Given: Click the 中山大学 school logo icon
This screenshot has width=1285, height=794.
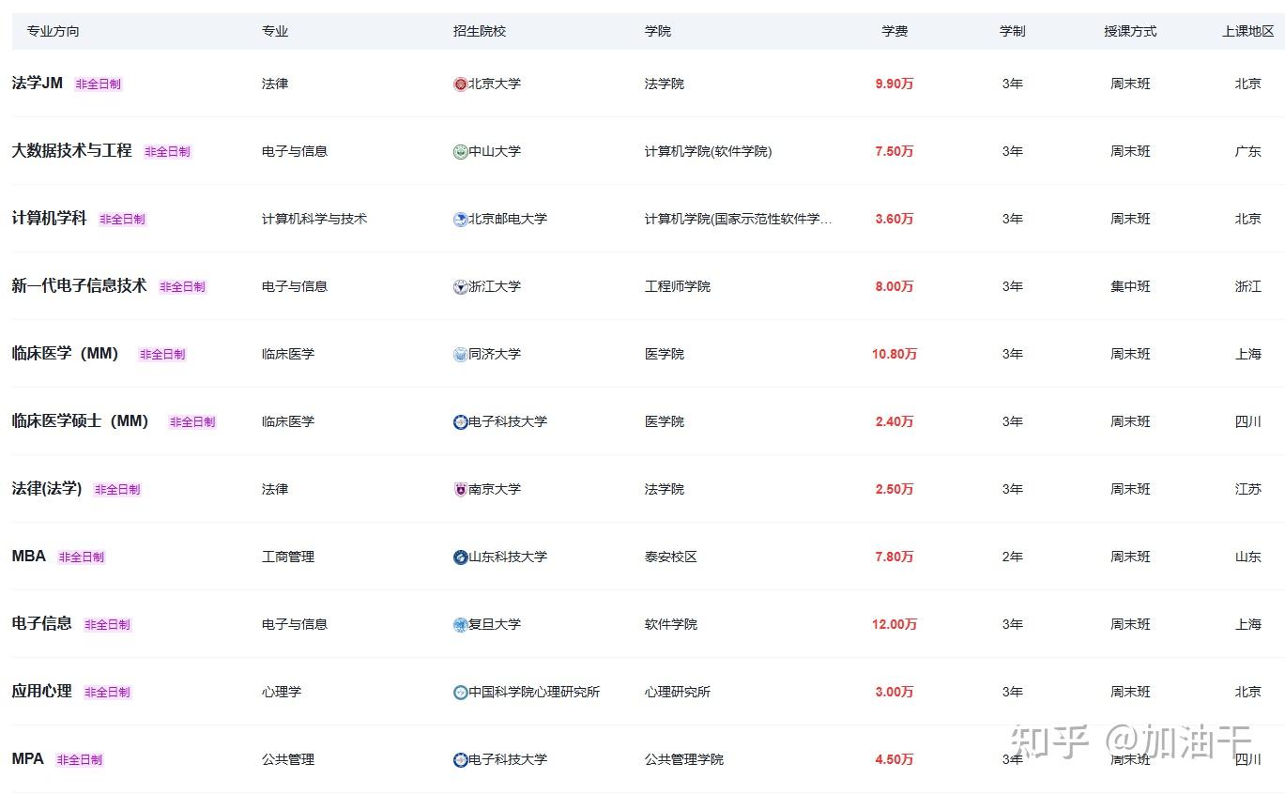Looking at the screenshot, I should 460,152.
